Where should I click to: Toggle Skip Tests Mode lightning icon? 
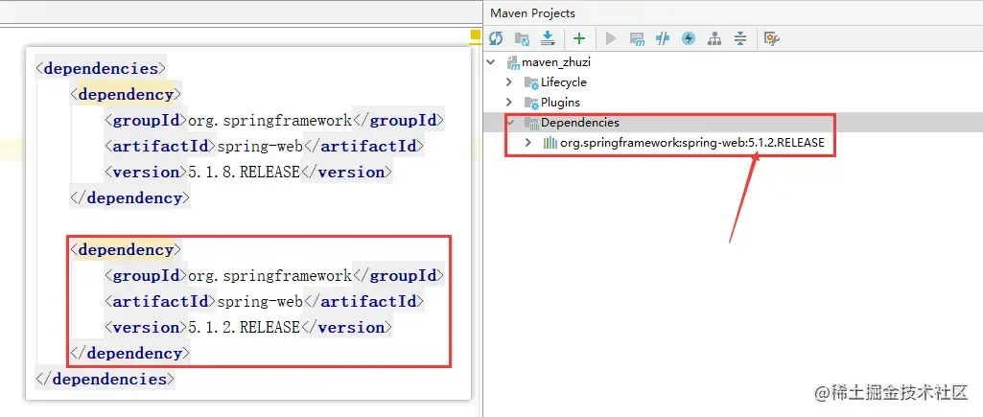coord(689,39)
